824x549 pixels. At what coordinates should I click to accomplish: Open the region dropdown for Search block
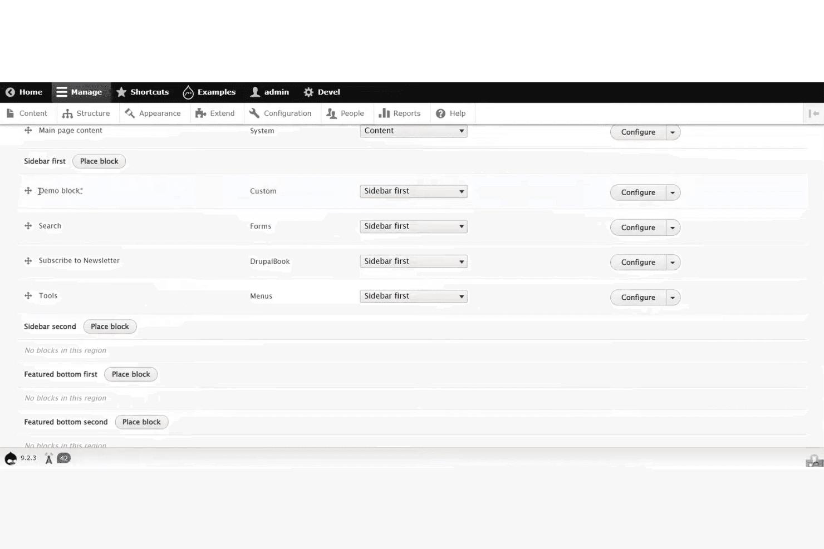(414, 226)
